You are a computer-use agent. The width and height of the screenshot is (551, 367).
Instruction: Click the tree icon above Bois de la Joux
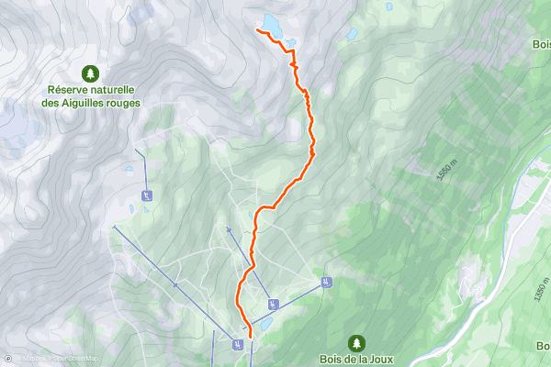tap(356, 343)
